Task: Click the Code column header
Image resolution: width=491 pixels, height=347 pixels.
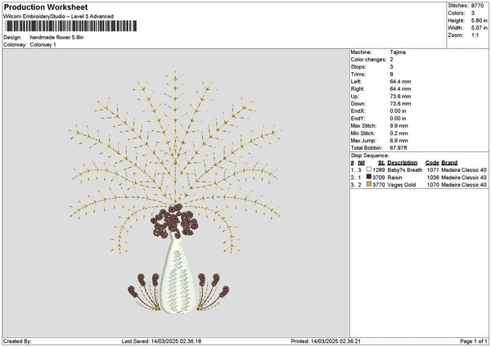Action: 432,162
